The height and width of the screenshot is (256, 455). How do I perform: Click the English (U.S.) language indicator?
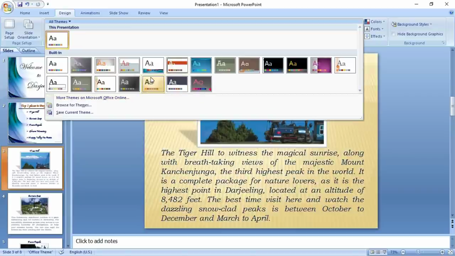pos(81,252)
